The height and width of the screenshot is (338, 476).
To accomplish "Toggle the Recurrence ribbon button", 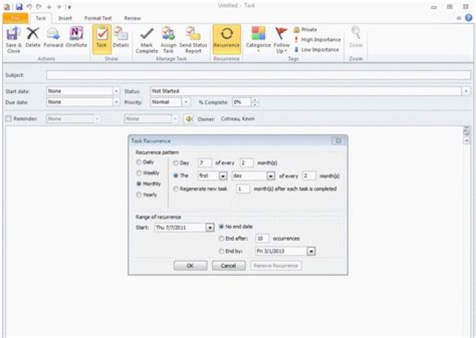I will (227, 40).
